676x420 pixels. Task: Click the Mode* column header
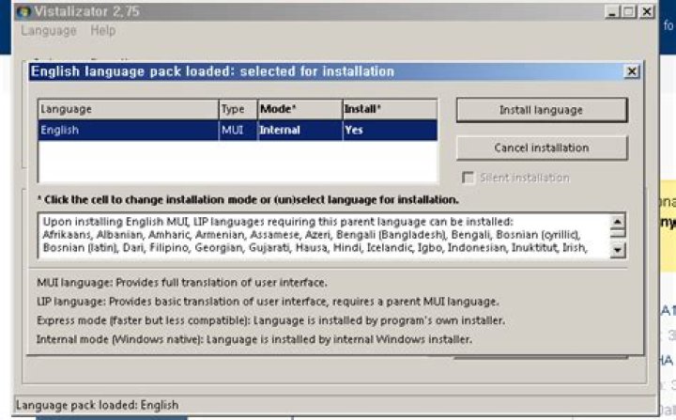pyautogui.click(x=300, y=109)
